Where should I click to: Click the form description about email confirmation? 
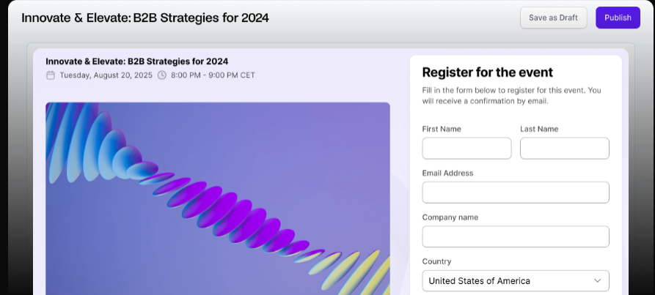click(x=511, y=95)
